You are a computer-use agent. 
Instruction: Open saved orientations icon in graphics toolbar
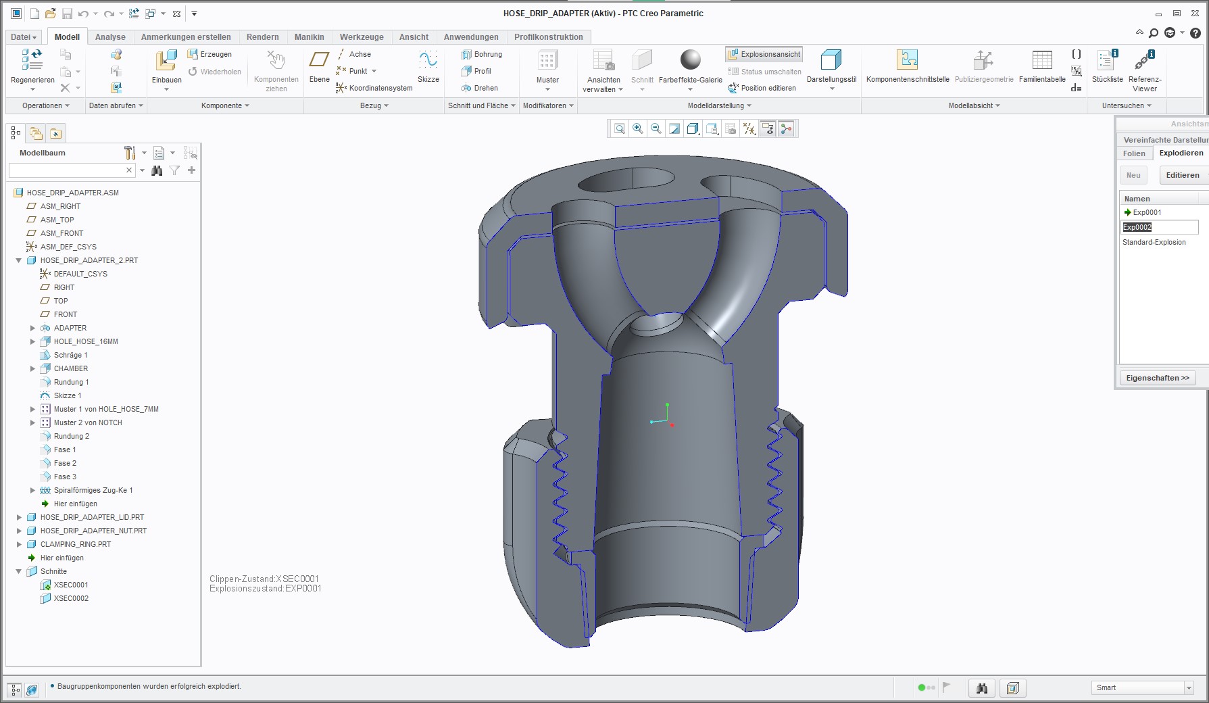(712, 128)
